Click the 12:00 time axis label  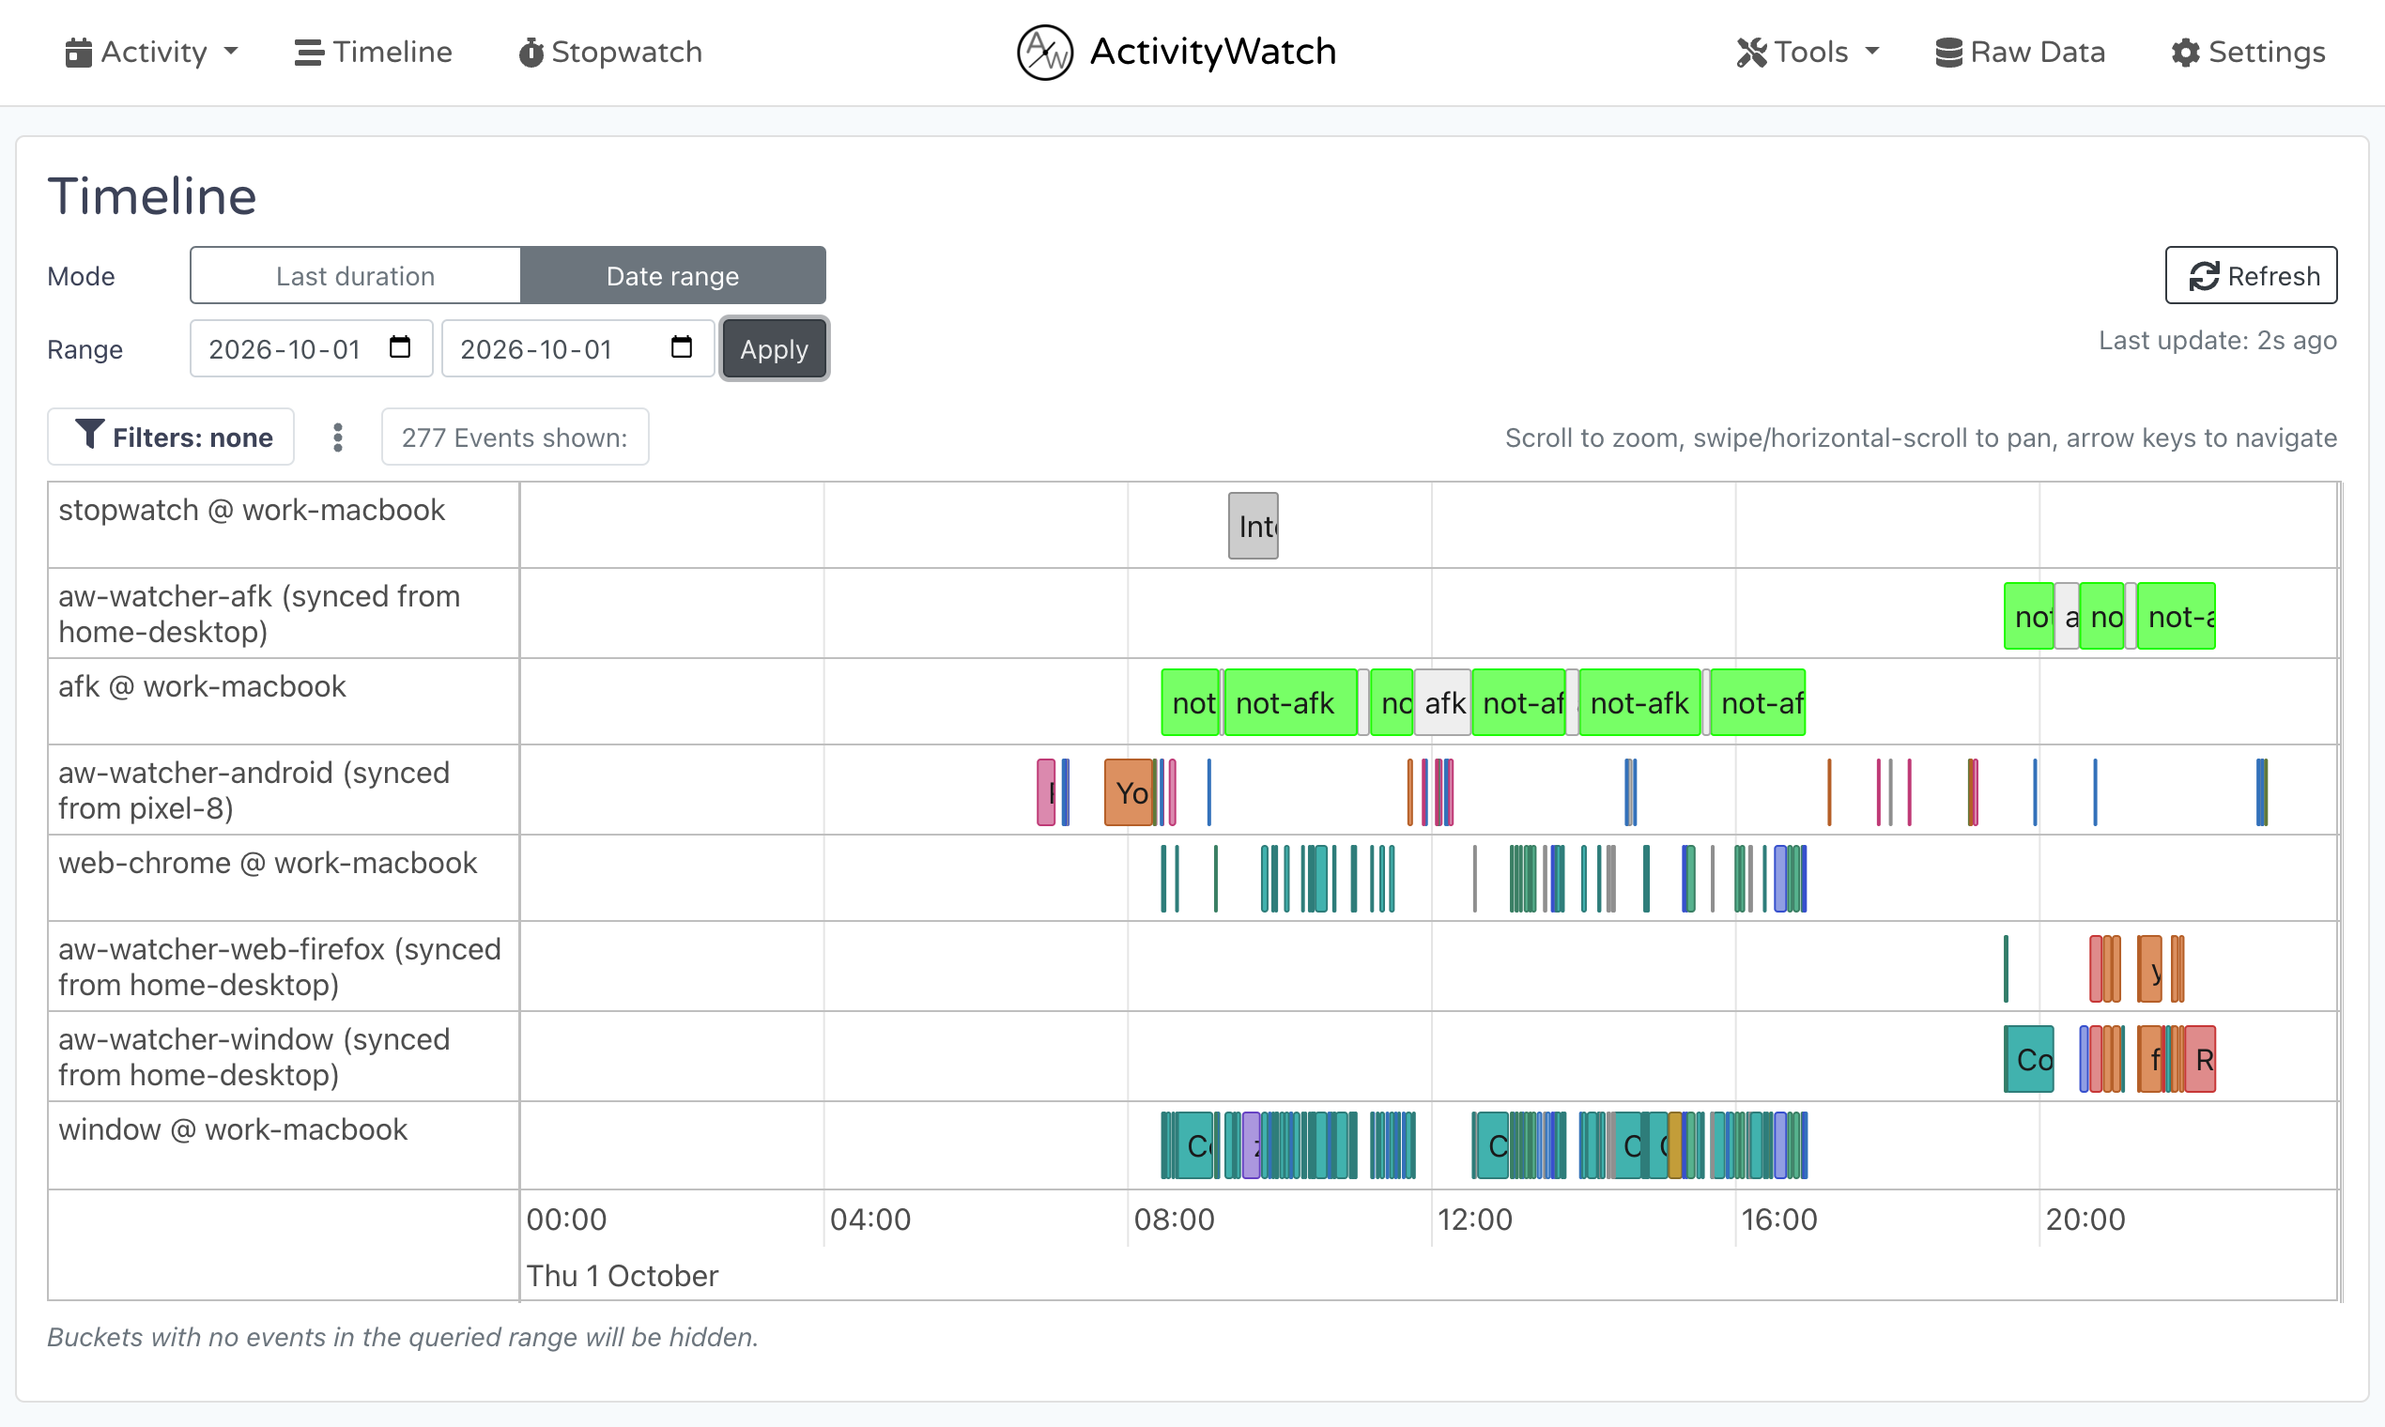(1474, 1220)
